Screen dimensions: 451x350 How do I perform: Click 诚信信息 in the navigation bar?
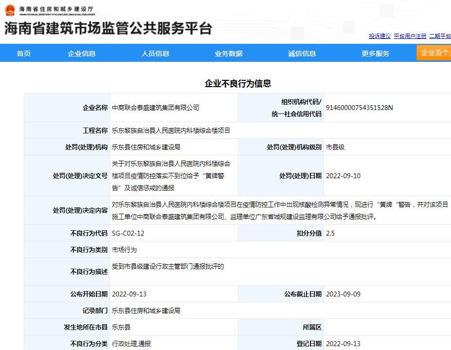coord(302,54)
